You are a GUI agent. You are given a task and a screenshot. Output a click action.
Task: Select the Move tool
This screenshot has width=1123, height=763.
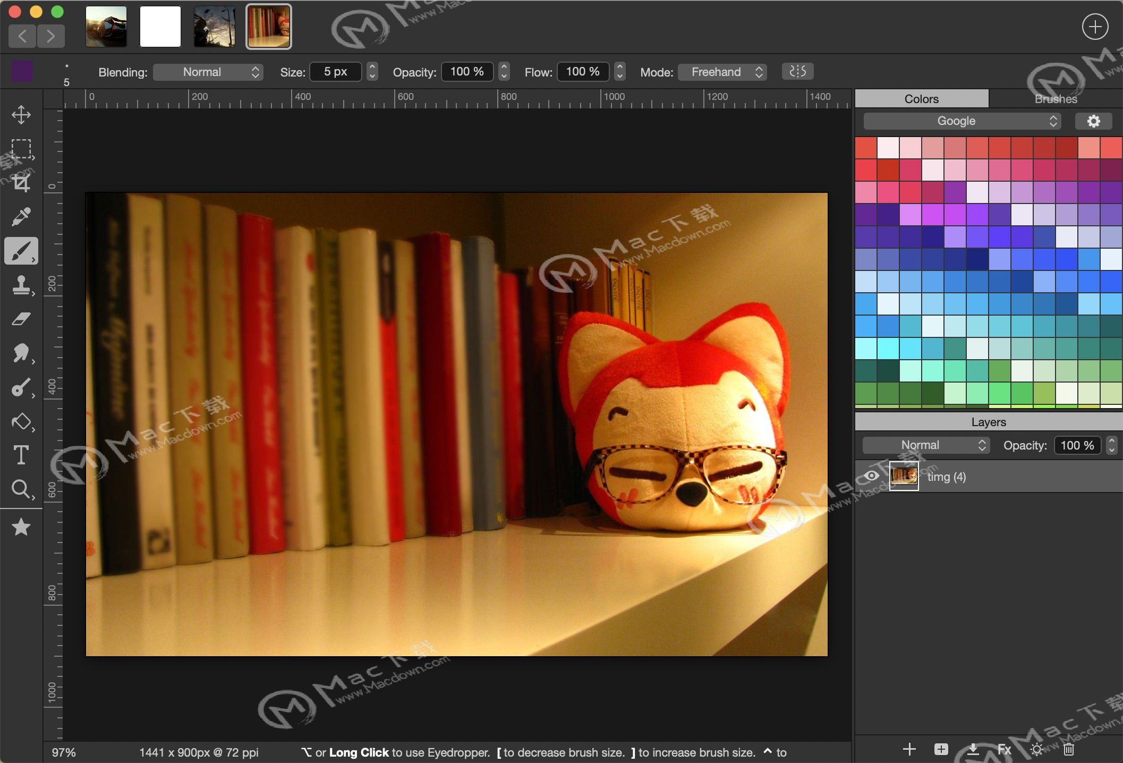(x=21, y=114)
